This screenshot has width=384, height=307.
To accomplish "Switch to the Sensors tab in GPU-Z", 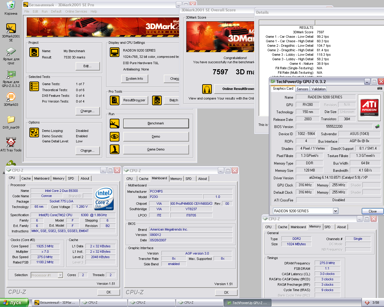I will point(302,89).
